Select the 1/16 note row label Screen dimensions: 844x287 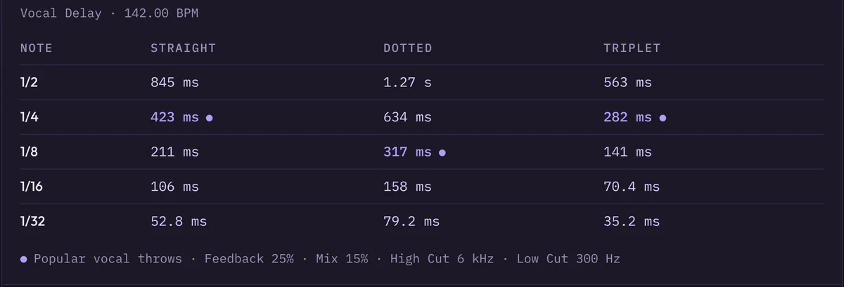point(32,187)
